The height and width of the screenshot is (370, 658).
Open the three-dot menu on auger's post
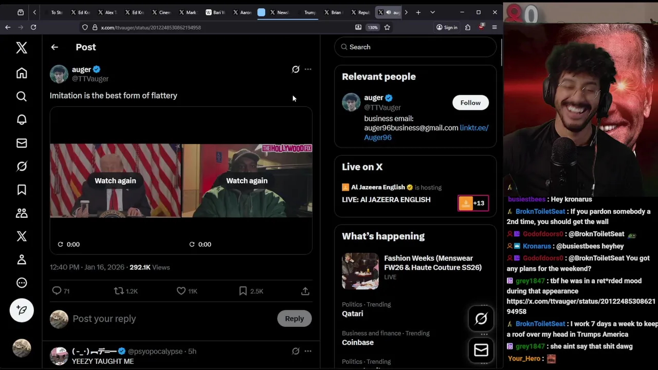click(308, 69)
